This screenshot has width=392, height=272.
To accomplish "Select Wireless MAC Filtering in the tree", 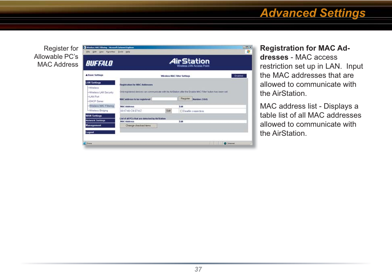I will tap(101, 106).
